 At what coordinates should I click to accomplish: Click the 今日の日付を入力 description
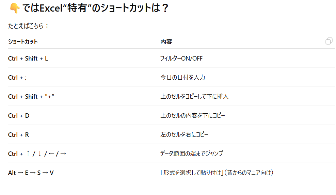point(182,78)
